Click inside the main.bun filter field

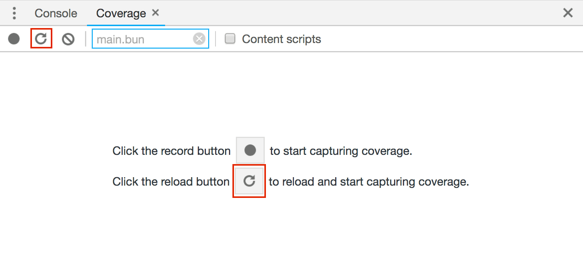tap(150, 38)
